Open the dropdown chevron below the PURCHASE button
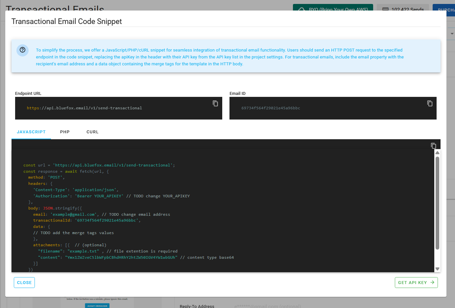The width and height of the screenshot is (455, 308). [452, 33]
